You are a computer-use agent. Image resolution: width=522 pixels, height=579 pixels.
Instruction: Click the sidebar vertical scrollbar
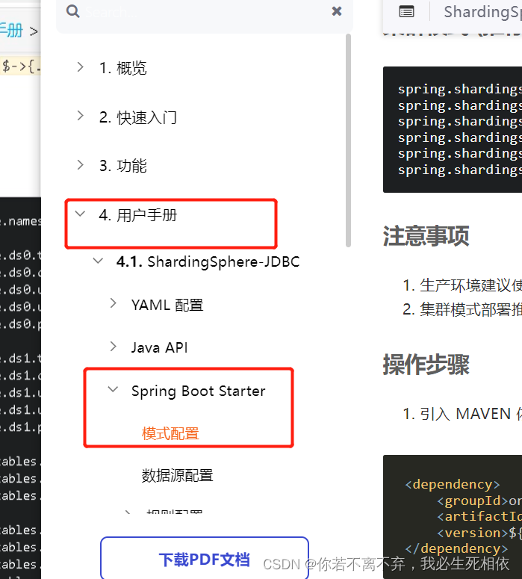coord(348,140)
